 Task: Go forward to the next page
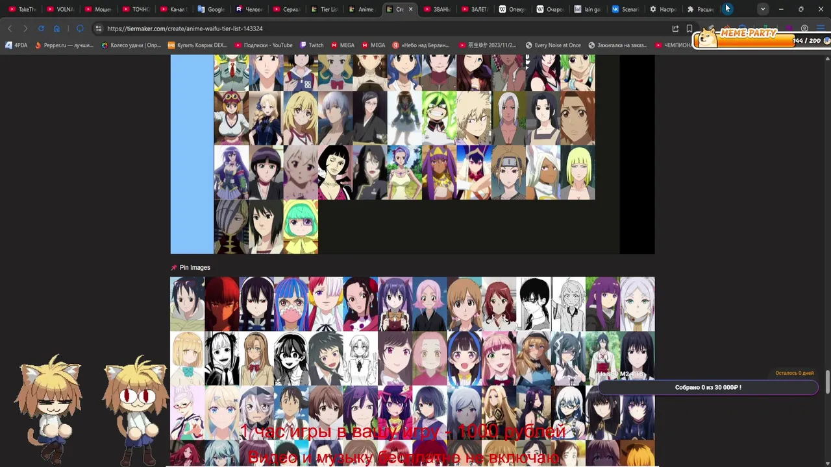coord(25,29)
